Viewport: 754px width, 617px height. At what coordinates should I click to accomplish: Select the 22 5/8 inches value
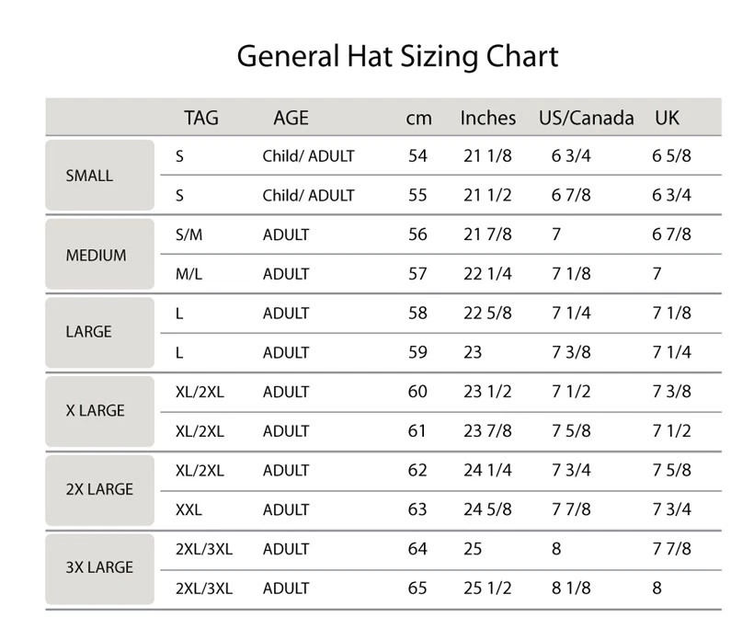[487, 313]
